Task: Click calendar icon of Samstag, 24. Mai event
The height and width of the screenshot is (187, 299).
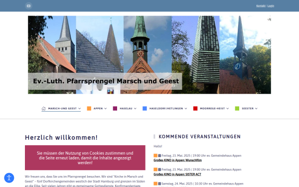Action: coord(159,184)
